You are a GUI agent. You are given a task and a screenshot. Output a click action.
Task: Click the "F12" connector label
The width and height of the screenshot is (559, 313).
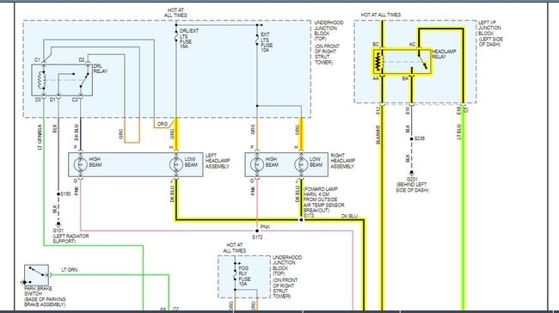pos(378,111)
